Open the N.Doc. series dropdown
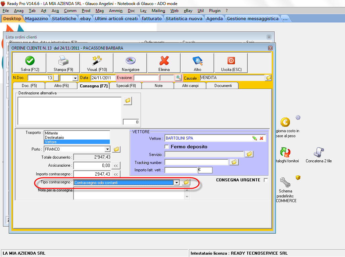 tap(75, 78)
